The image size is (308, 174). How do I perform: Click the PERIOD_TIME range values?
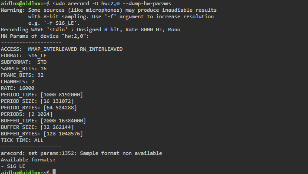point(62,95)
